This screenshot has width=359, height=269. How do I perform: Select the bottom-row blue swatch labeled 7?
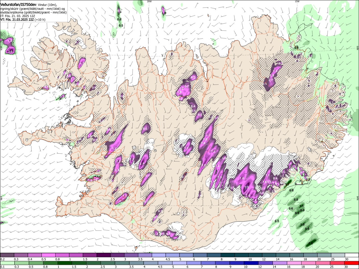(208, 263)
